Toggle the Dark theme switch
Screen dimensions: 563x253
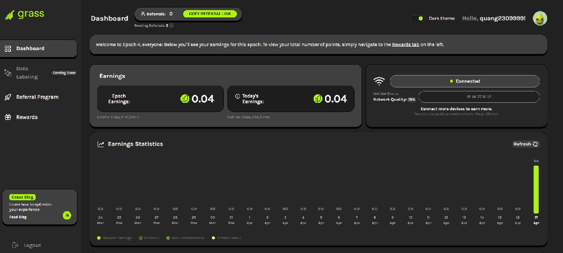click(418, 18)
